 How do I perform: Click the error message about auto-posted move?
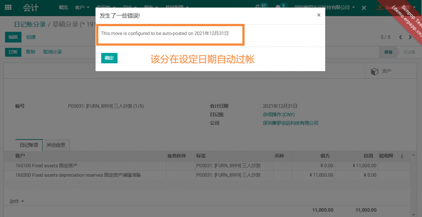[165, 33]
